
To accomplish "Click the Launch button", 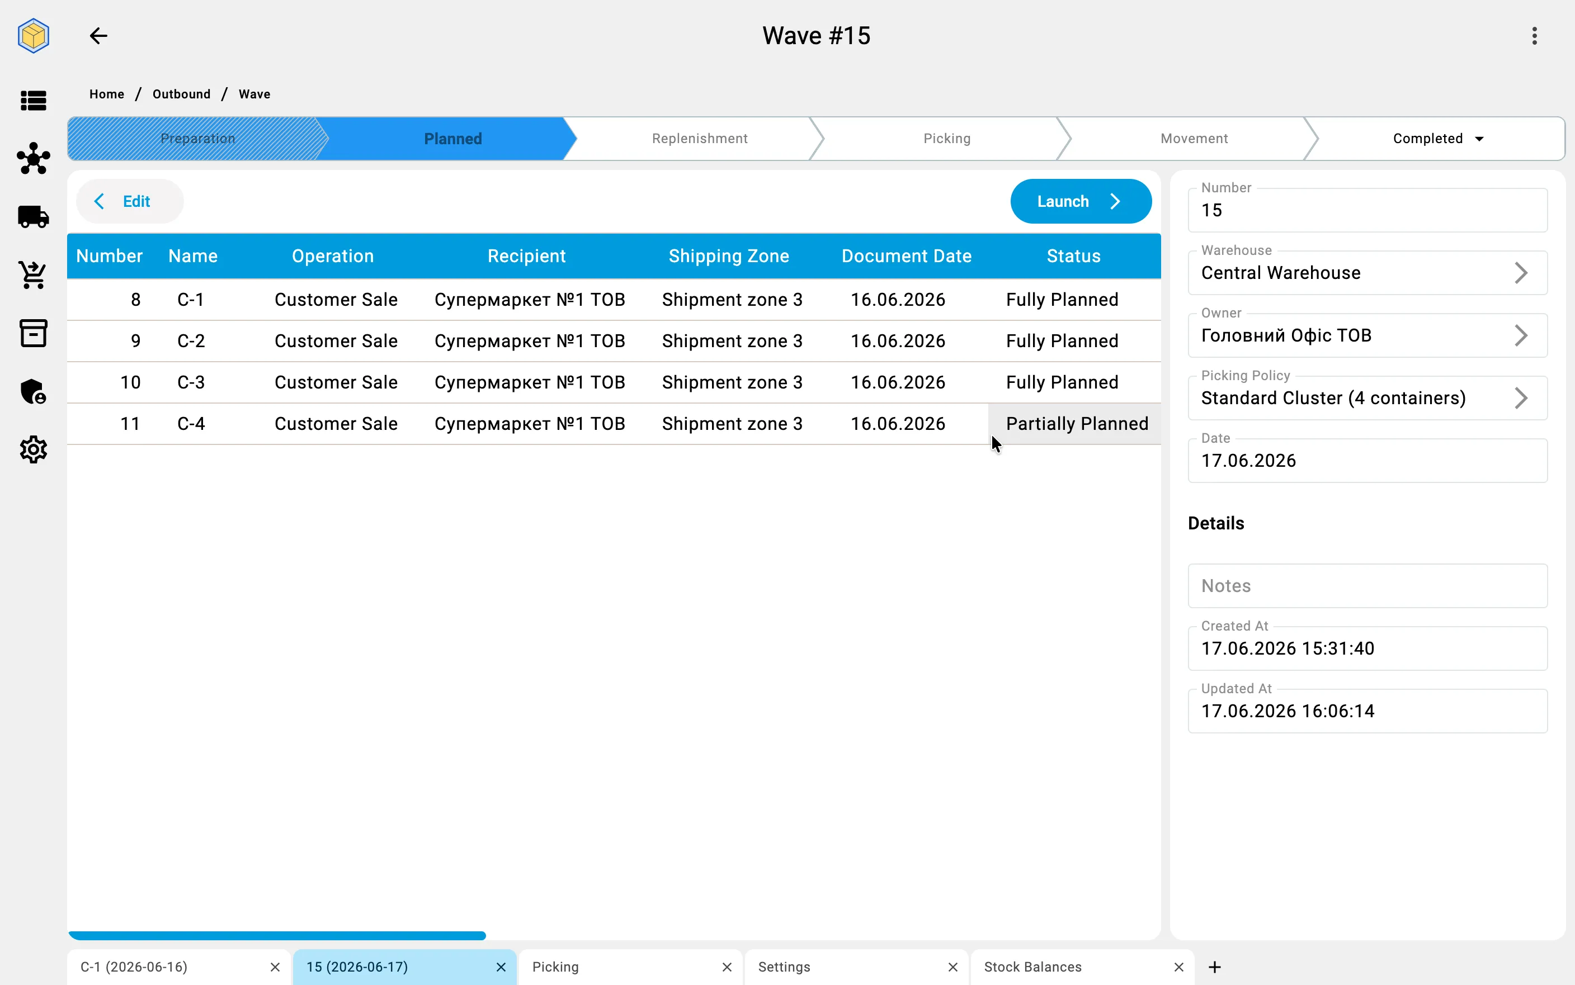I will coord(1081,201).
